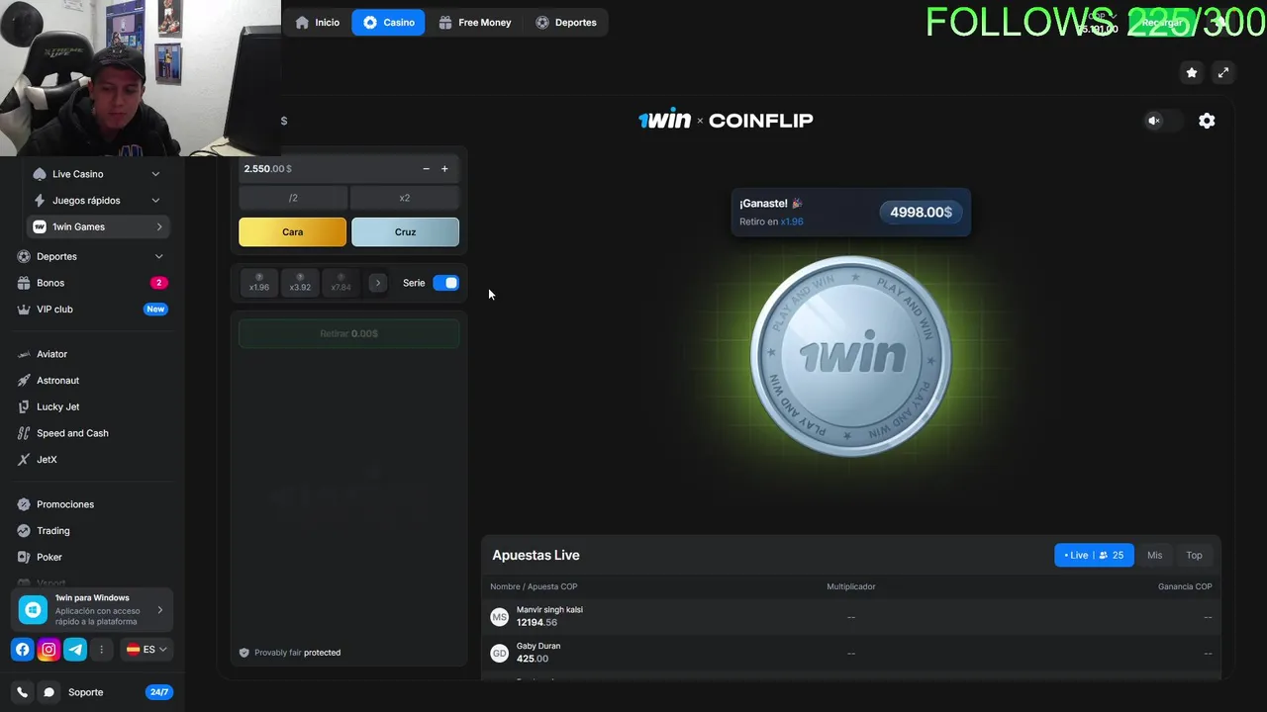This screenshot has height=712, width=1267.
Task: Open 1win para Windows banner arrow
Action: [160, 610]
